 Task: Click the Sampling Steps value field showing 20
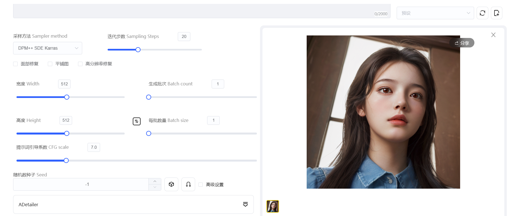[184, 37]
